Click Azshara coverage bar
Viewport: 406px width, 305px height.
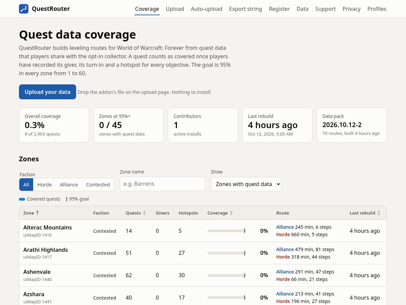(227, 298)
